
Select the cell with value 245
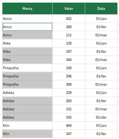point(69,117)
